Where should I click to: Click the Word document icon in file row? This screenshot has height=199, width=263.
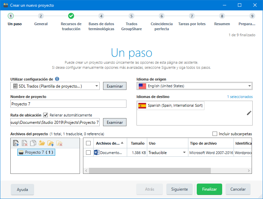click(x=97, y=153)
